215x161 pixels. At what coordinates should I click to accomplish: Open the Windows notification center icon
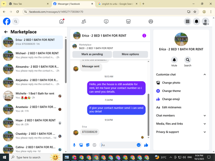point(209,157)
